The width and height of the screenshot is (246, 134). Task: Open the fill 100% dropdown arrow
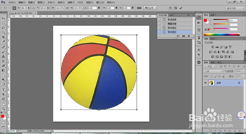(x=243, y=76)
